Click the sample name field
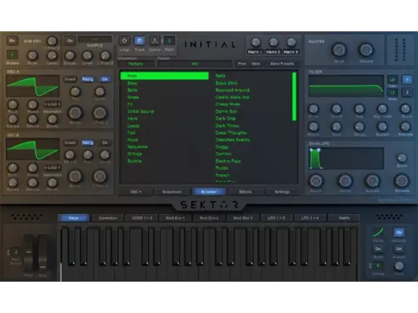This screenshot has height=313, width=418. click(95, 40)
